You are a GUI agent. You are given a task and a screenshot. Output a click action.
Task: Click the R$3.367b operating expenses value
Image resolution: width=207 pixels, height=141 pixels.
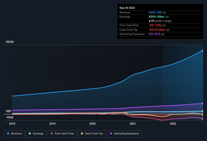(x=155, y=34)
